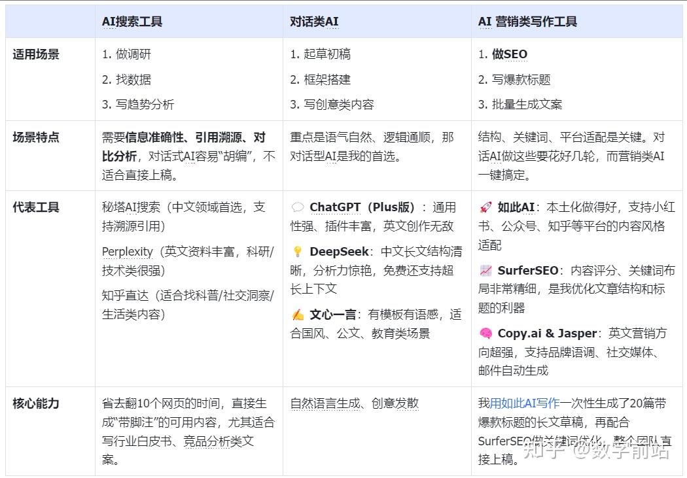This screenshot has width=687, height=478.
Task: Open the 用如此AI写作 hyperlink
Action: 525,403
